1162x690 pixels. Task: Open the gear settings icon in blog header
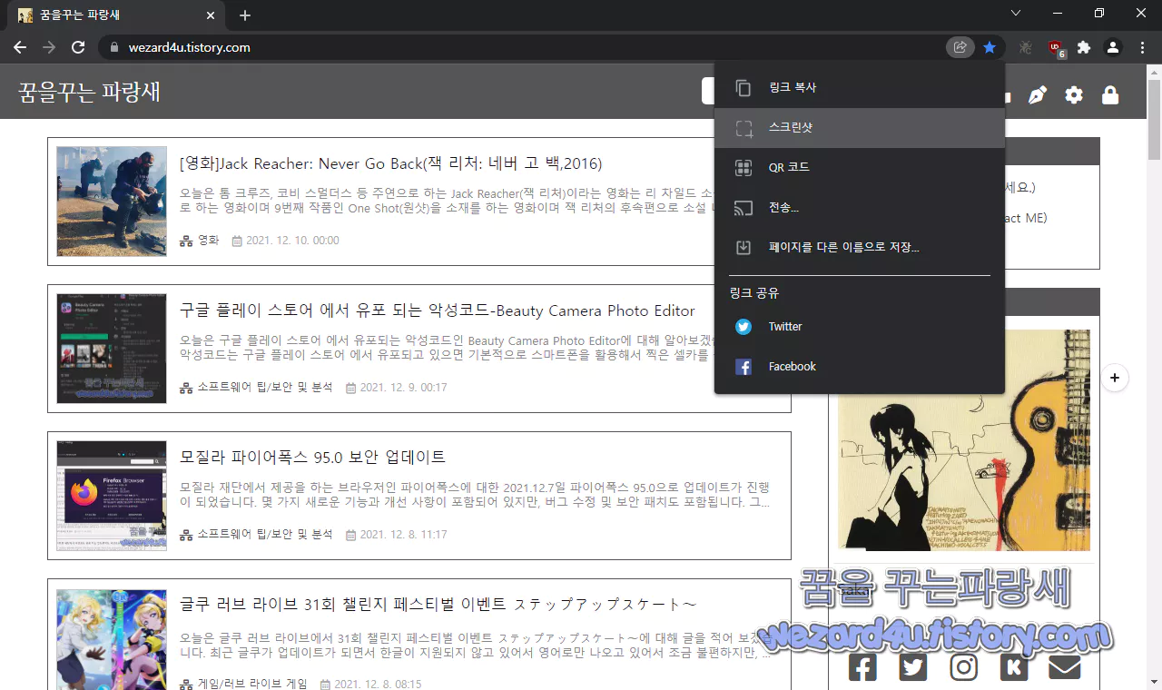pos(1074,95)
